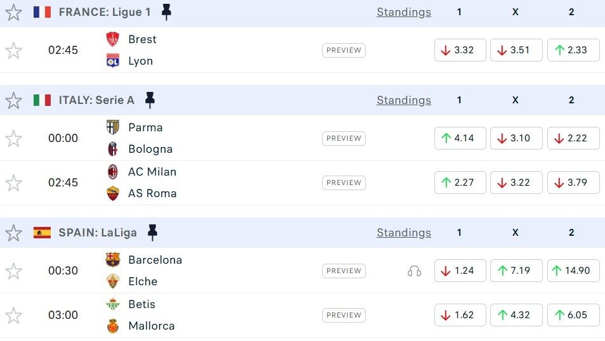605x341 pixels.
Task: Select draw odds 7.19 for Barcelona match
Action: click(516, 271)
